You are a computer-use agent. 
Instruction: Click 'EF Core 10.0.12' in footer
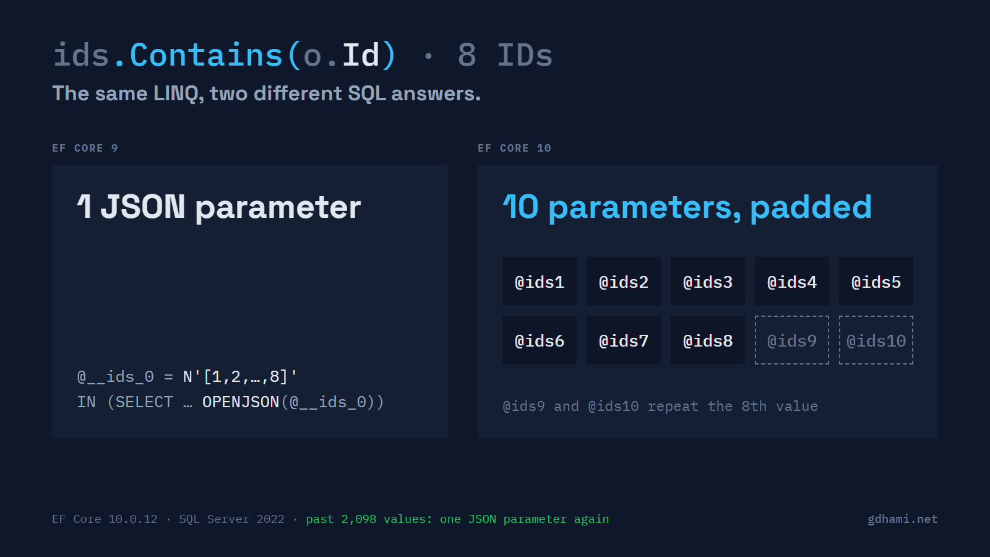pos(105,519)
